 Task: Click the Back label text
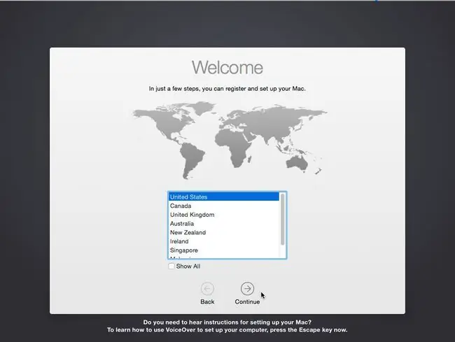coord(207,301)
